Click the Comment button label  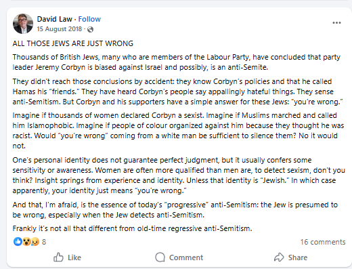(x=186, y=257)
